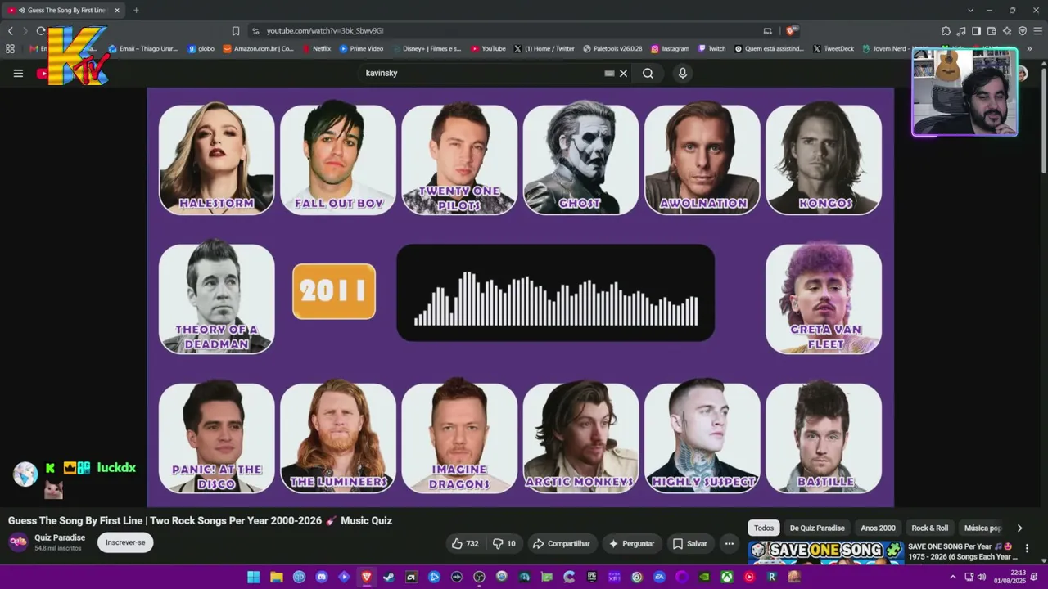Viewport: 1048px width, 589px height.
Task: Reload the page with the refresh icon
Action: click(x=41, y=31)
